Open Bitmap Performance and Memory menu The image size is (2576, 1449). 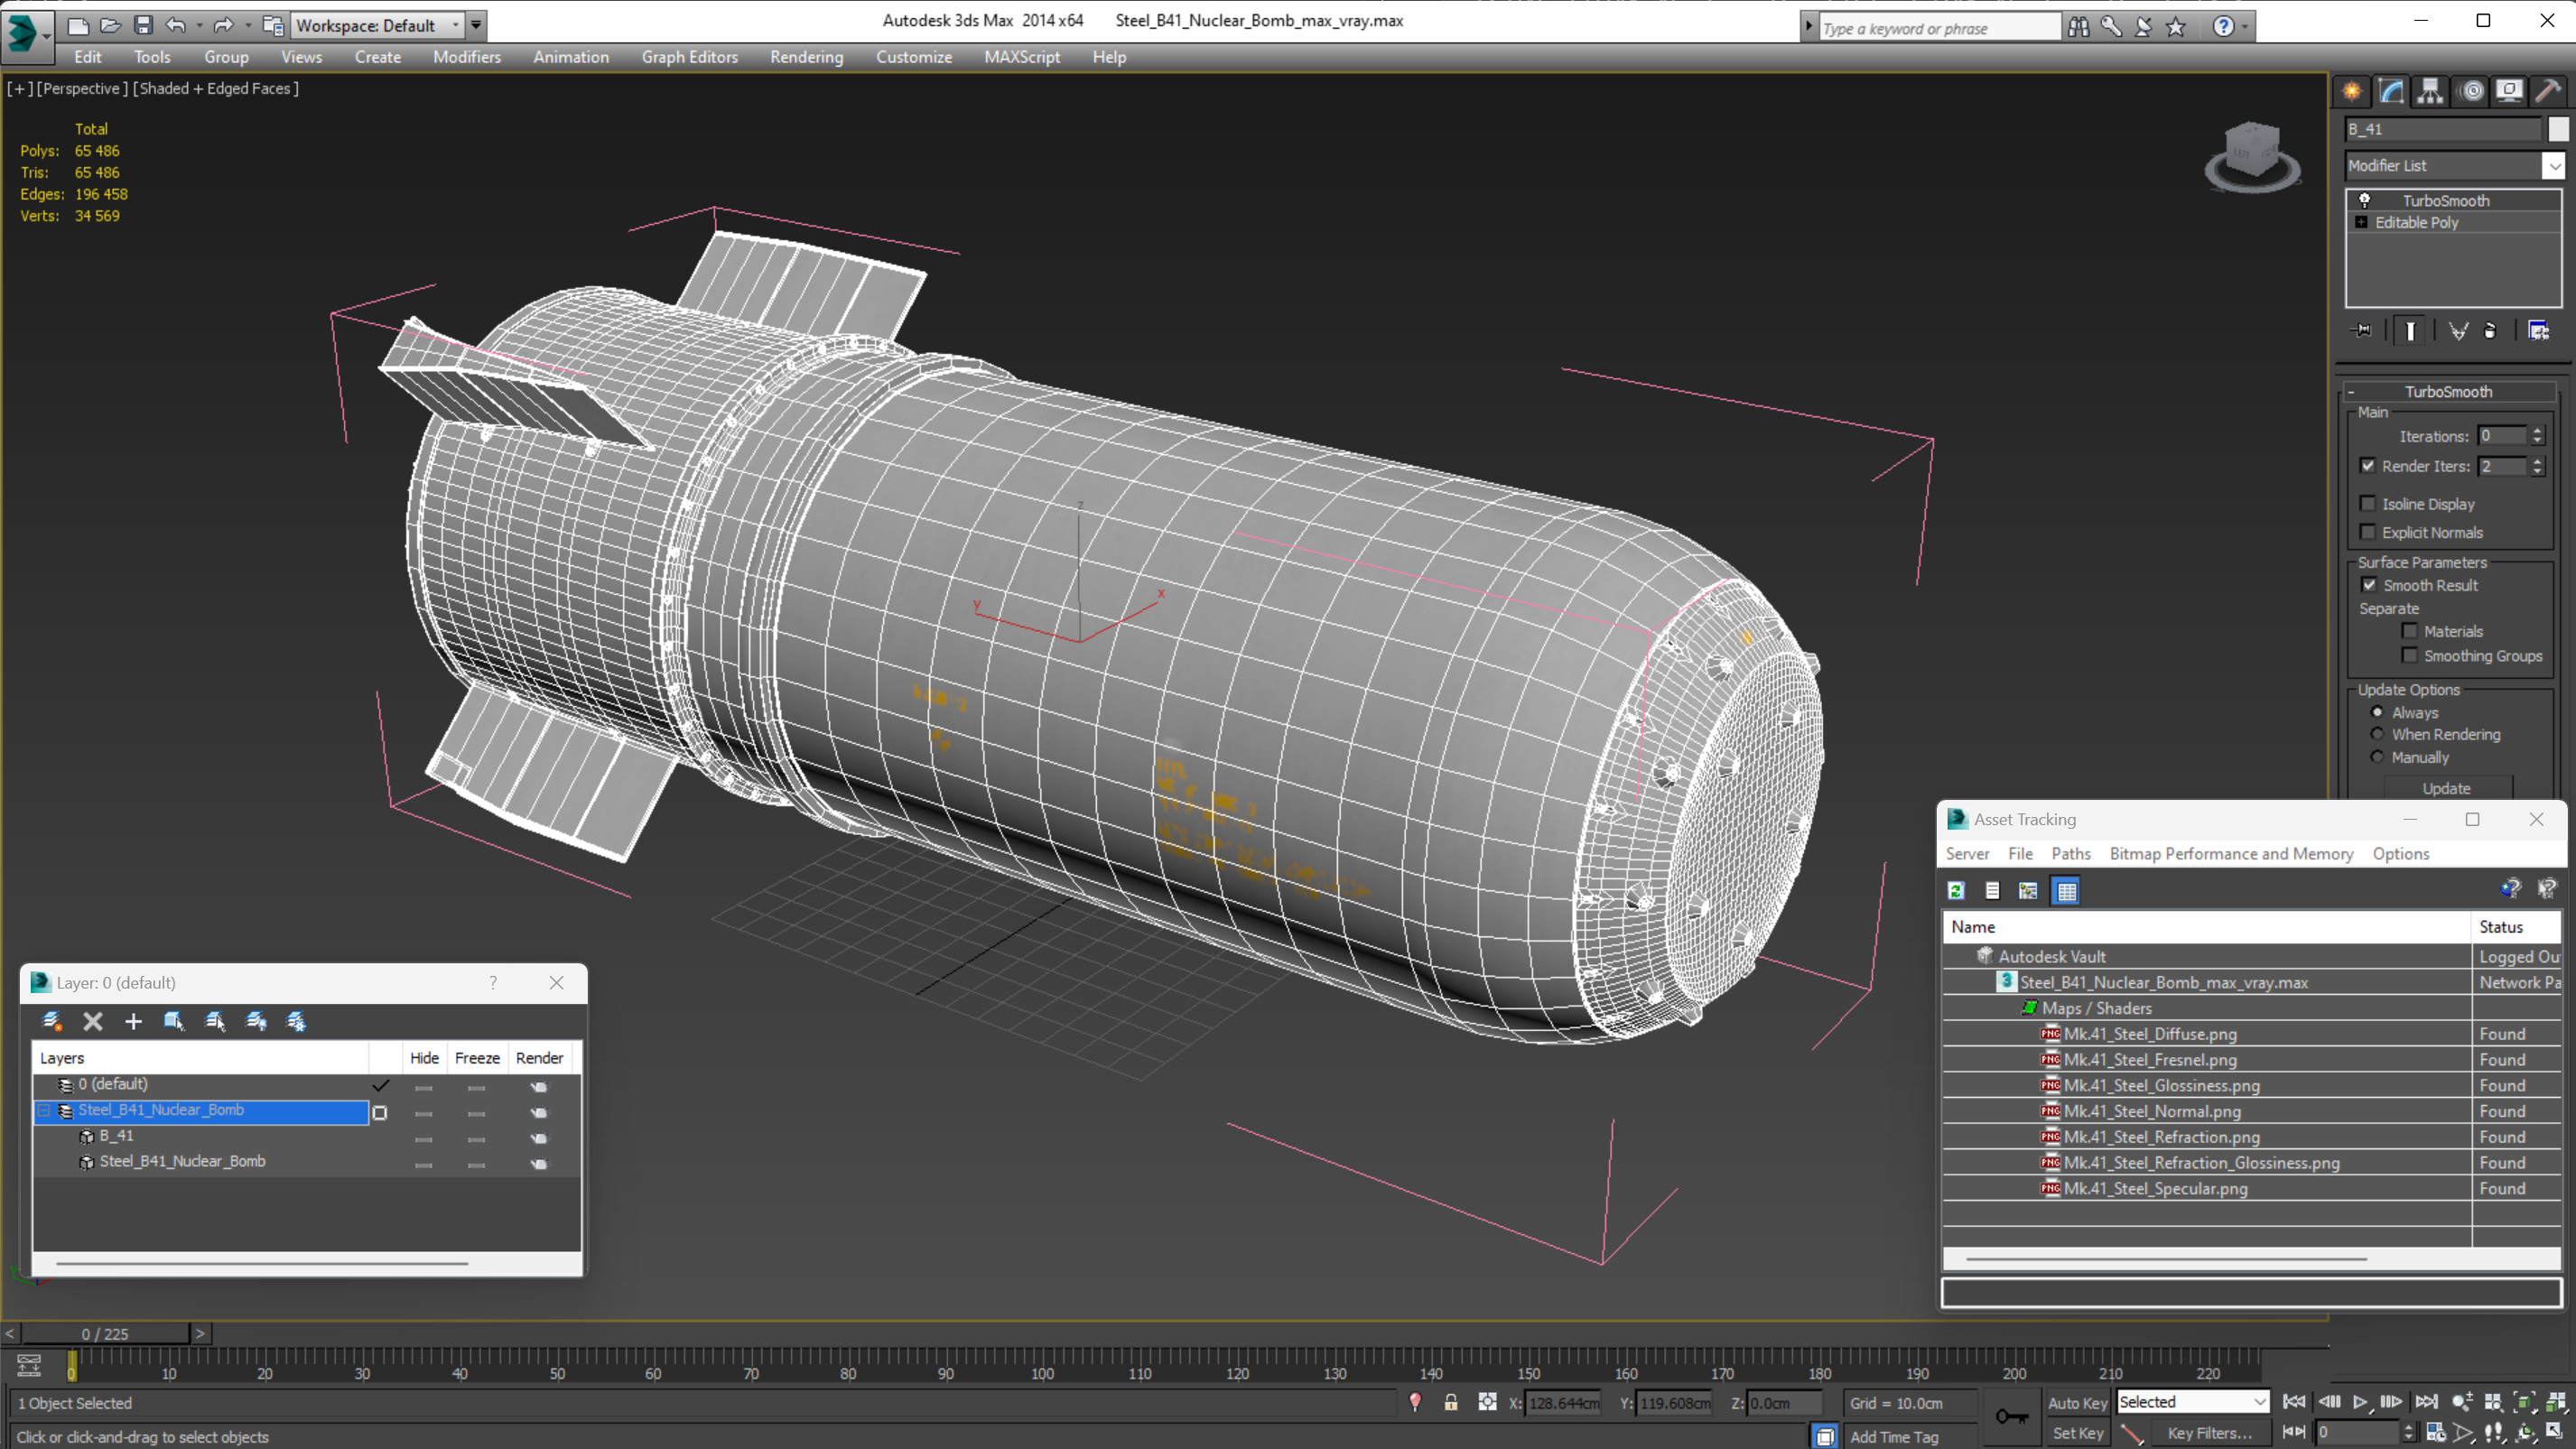[x=2231, y=853]
